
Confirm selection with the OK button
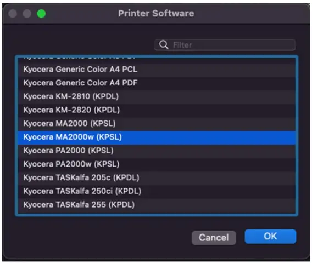point(270,236)
